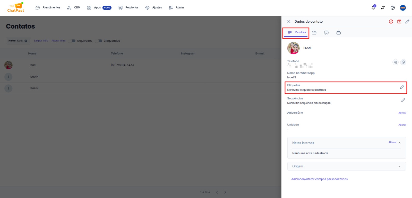Open the help question mark icon

click(x=392, y=8)
